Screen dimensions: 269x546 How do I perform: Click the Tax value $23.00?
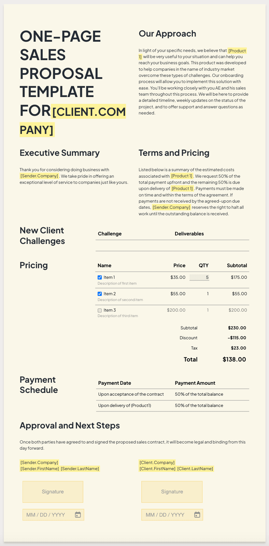point(238,348)
